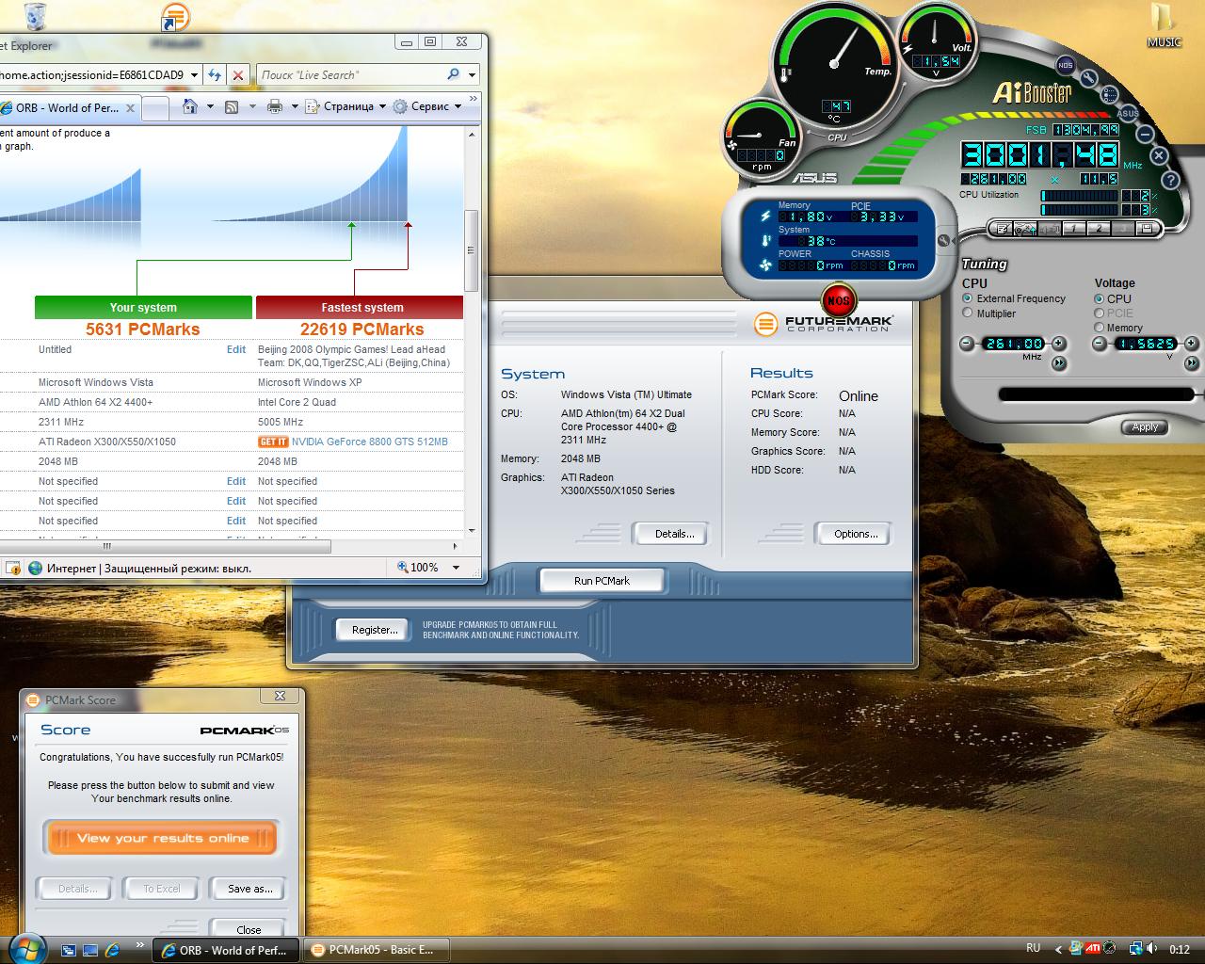Click Close in PCMark Score dialog
This screenshot has width=1205, height=964.
coord(249,929)
